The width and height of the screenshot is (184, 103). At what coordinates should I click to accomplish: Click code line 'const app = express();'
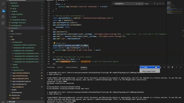pyautogui.click(x=63, y=20)
